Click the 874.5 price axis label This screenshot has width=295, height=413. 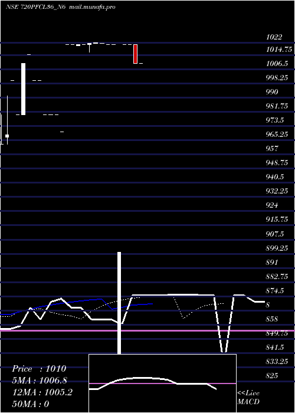pos(275,290)
